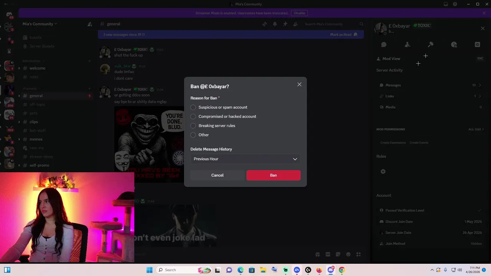Screen dimensions: 491x276
Task: Close the Ban dialog with the X
Action: coord(299,84)
